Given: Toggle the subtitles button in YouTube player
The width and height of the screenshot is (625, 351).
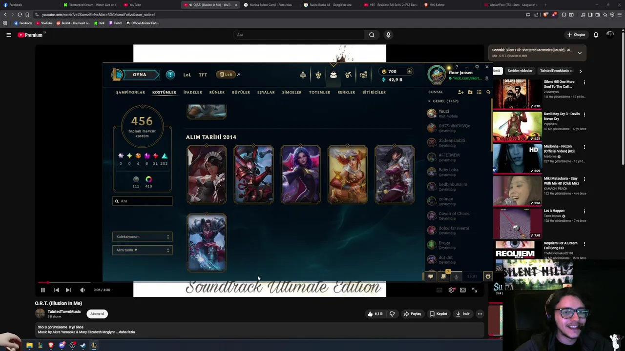Looking at the screenshot, I should pos(439,290).
